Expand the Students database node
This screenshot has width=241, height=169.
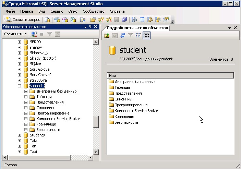(19, 135)
